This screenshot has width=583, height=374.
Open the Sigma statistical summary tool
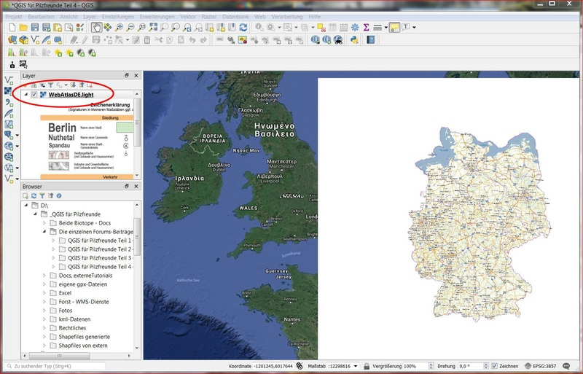click(366, 27)
